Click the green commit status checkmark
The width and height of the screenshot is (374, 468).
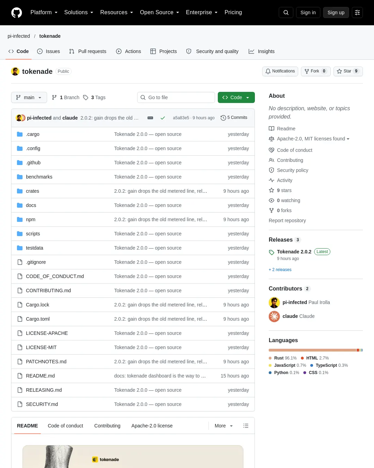point(162,118)
